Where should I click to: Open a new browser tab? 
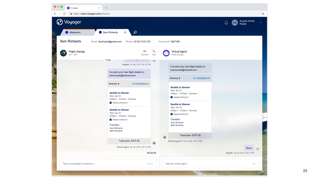click(x=106, y=8)
